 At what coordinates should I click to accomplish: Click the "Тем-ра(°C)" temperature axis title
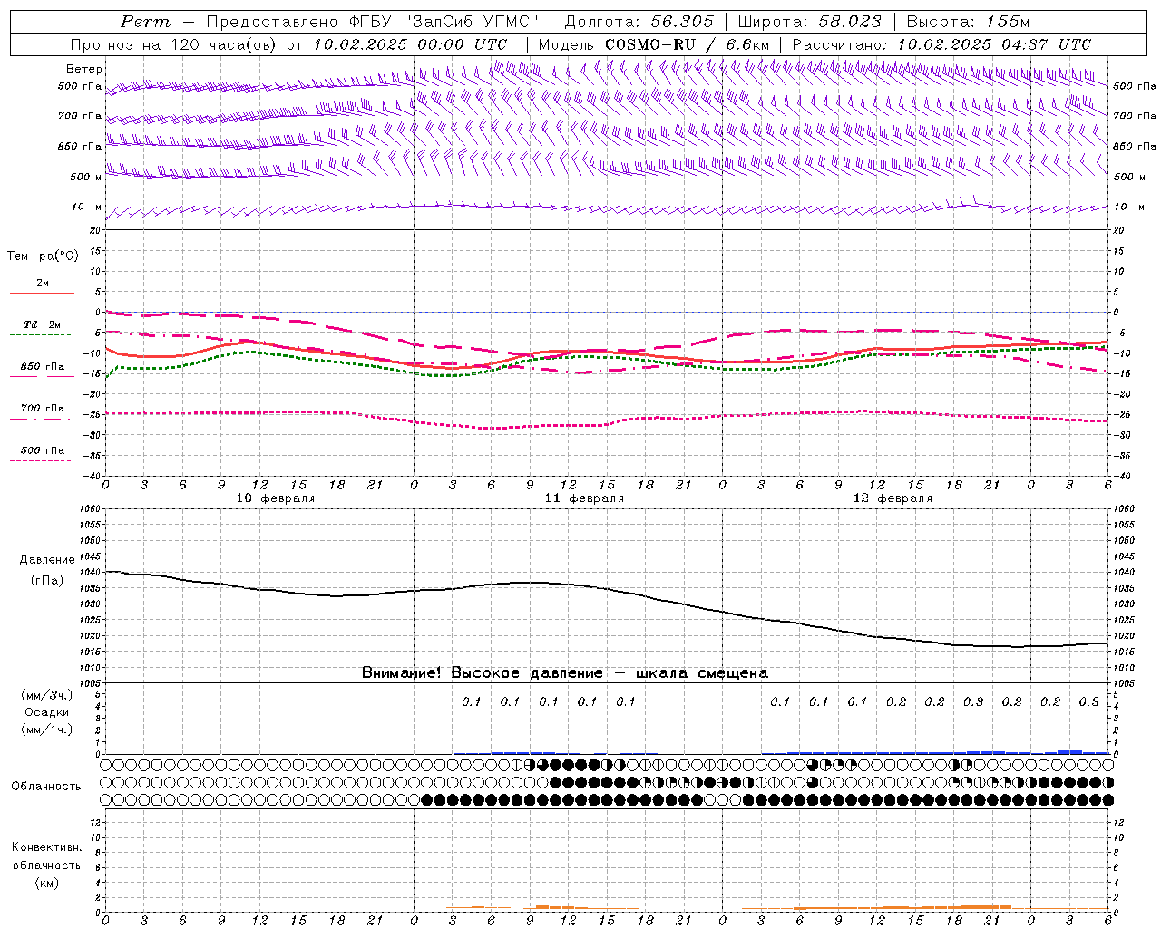click(x=43, y=256)
